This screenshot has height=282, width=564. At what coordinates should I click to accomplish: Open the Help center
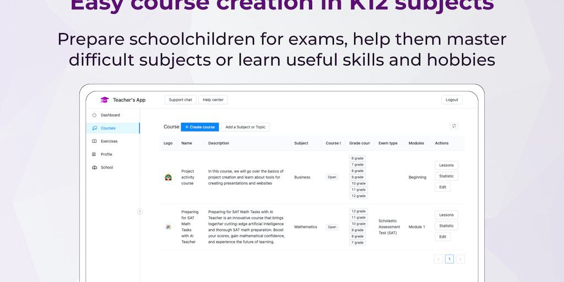click(x=213, y=100)
